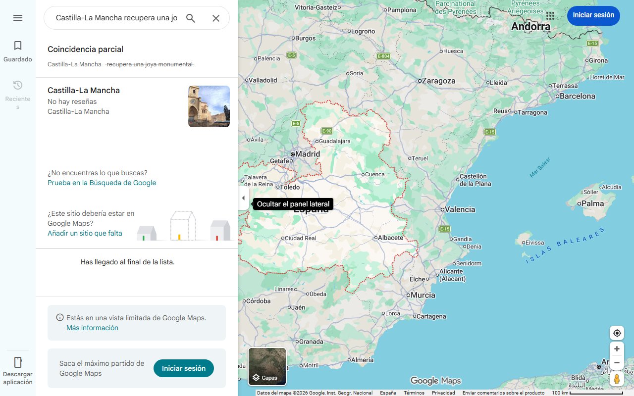This screenshot has height=396, width=634.
Task: Activate Street View with the Pegman icon
Action: tap(617, 379)
